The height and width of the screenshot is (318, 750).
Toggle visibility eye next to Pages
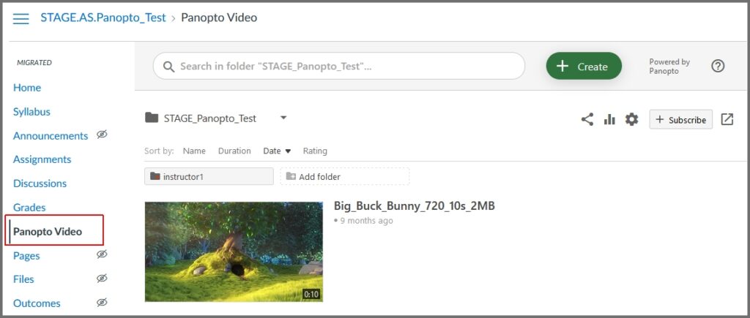101,254
